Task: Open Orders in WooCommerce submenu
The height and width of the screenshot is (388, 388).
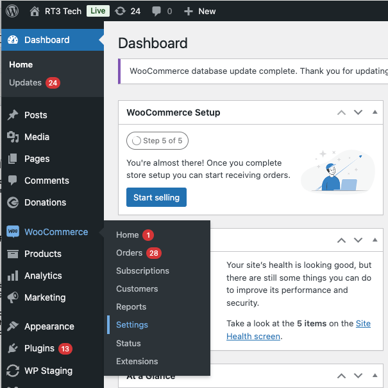Action: pyautogui.click(x=130, y=253)
